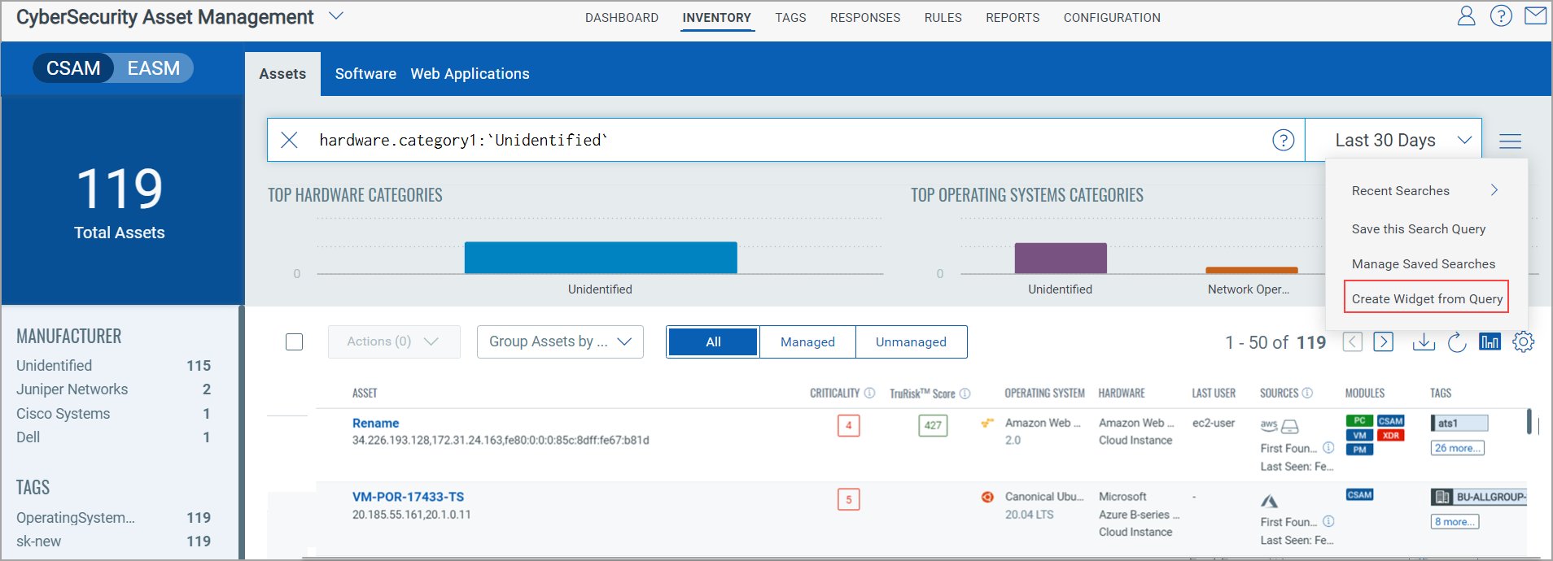Show info for the Criticality column
Screen dimensions: 1553x561
point(869,393)
